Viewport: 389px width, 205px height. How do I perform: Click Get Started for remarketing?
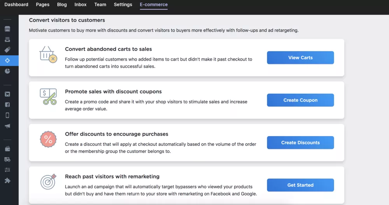point(300,185)
